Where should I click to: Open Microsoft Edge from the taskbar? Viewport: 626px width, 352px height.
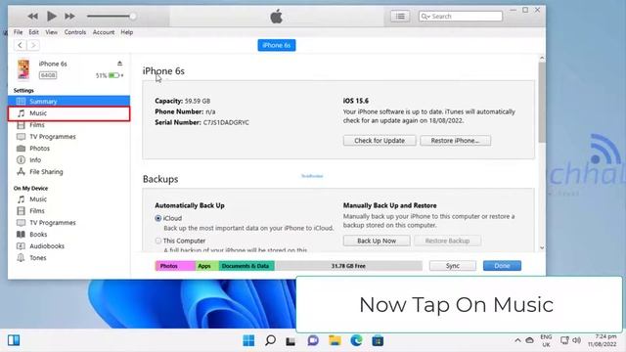(356, 340)
